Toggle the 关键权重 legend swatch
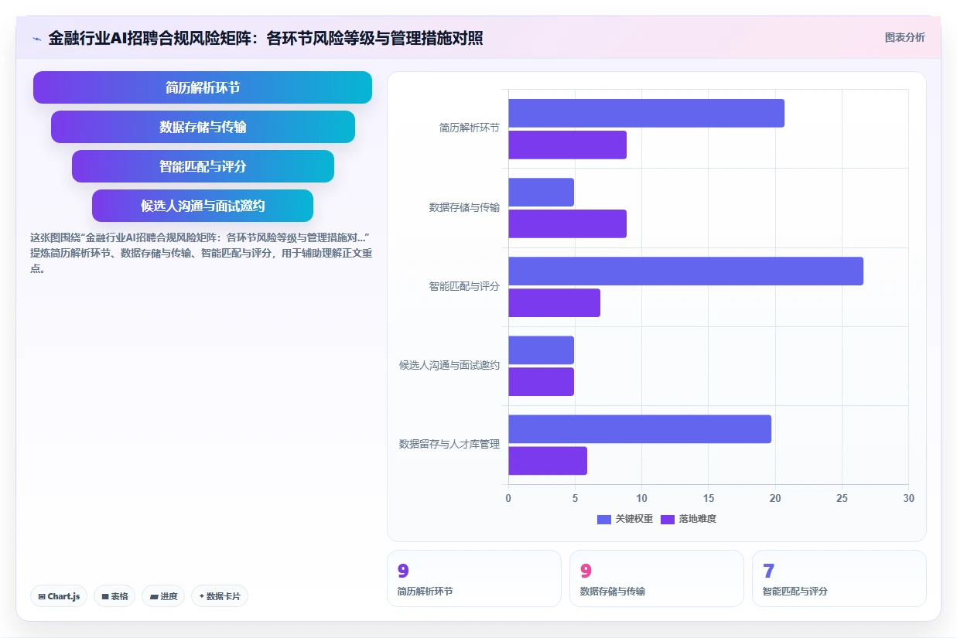The width and height of the screenshot is (957, 638). (604, 519)
